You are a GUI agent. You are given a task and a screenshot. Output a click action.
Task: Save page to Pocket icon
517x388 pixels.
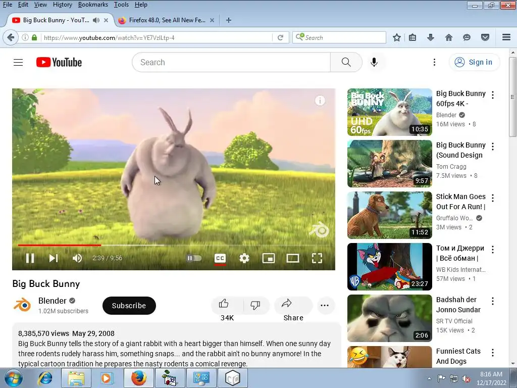(x=485, y=37)
